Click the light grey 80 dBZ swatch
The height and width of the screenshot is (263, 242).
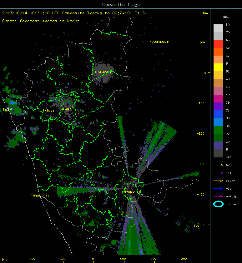click(x=218, y=28)
